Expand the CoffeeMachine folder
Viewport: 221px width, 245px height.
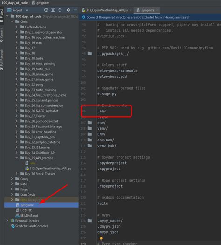pos(16,27)
